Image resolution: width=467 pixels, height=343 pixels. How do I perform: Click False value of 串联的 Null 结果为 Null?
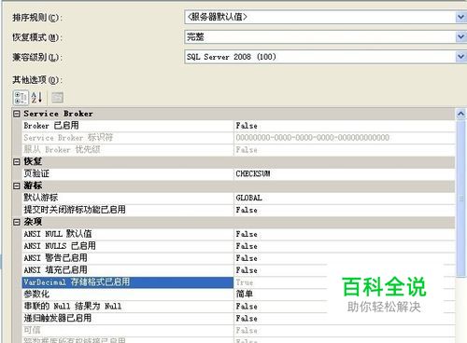(247, 307)
